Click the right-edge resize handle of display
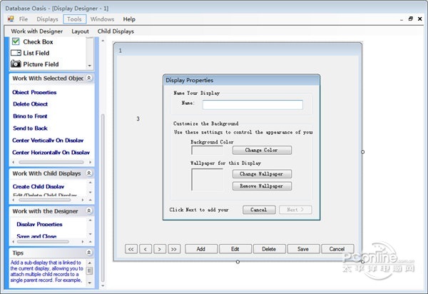 pos(362,152)
